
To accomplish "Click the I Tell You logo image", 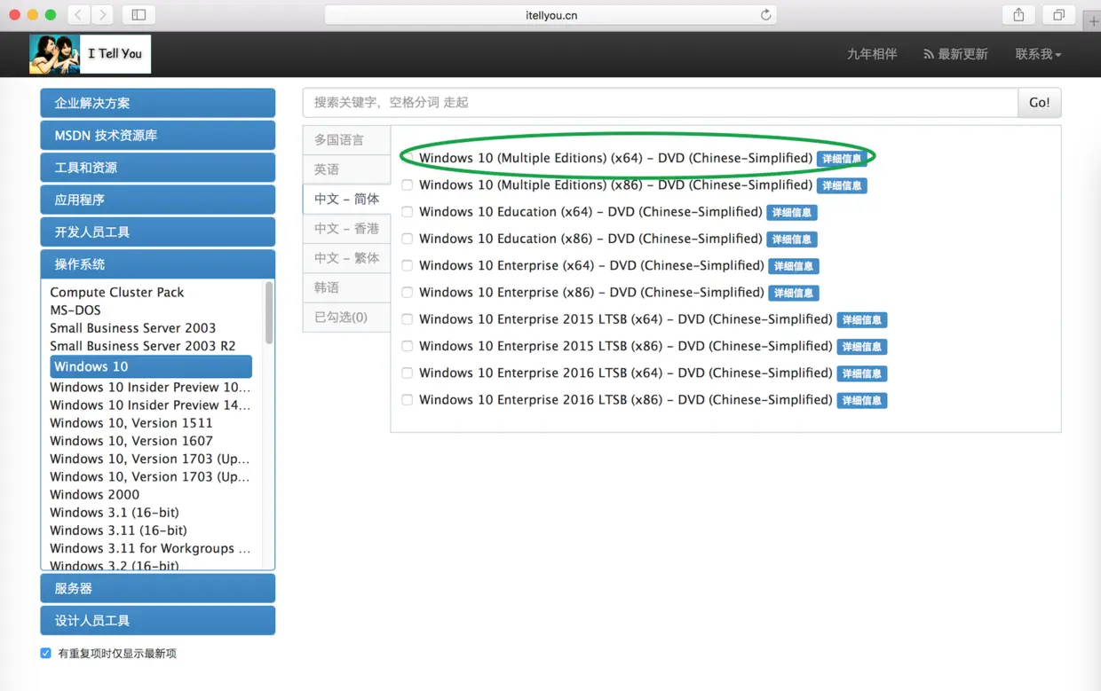I will tap(90, 54).
